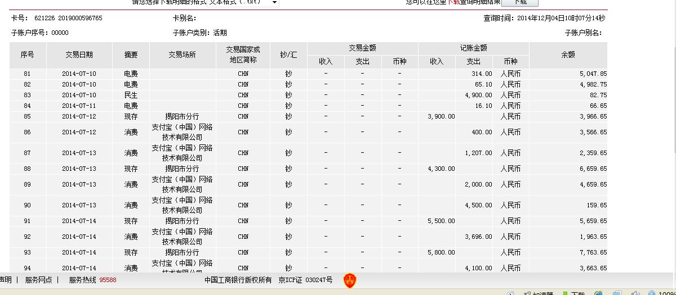The height and width of the screenshot is (295, 676).
Task: Click 币种 subheader under 交易金额
Action: (399, 62)
